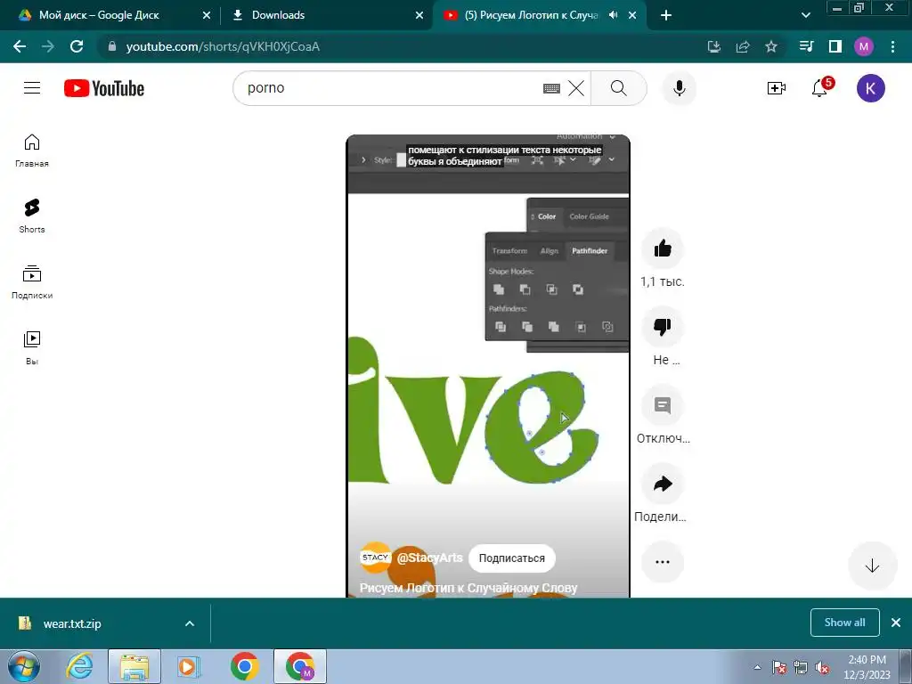
Task: Open the @StacyArts channel link
Action: pyautogui.click(x=430, y=558)
